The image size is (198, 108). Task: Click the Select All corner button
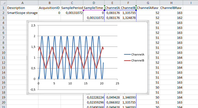point(3,3)
